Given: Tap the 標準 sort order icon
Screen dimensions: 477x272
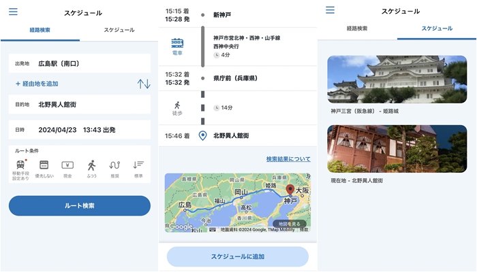Looking at the screenshot, I should pos(138,165).
